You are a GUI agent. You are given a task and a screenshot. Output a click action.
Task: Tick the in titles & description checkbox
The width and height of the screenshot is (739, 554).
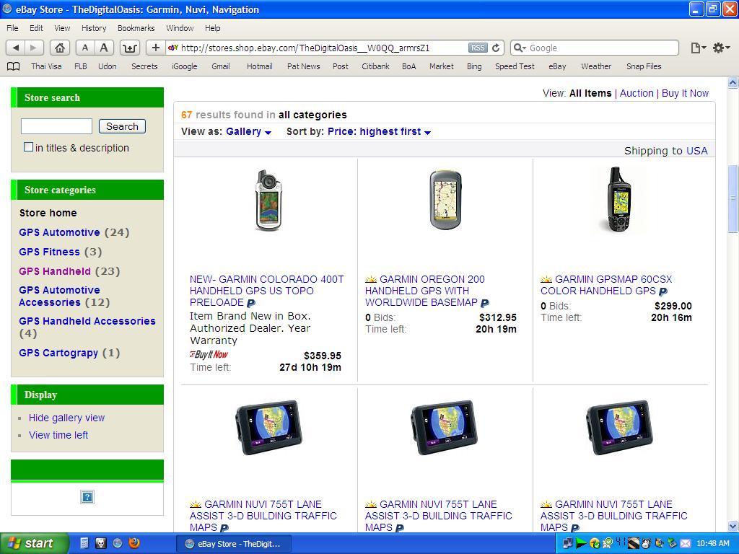point(28,147)
